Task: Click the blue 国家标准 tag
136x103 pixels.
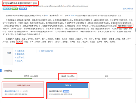Action: [x=7, y=9]
